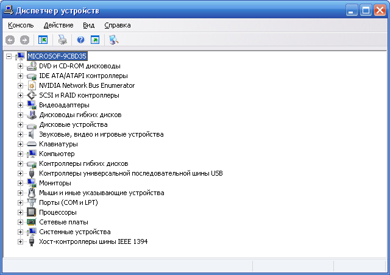Click the Print toolbar icon
The image size is (390, 275).
pyautogui.click(x=62, y=40)
